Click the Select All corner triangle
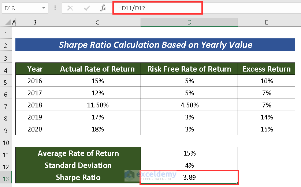Viewport: 301px width, 187px height. [x=8, y=22]
